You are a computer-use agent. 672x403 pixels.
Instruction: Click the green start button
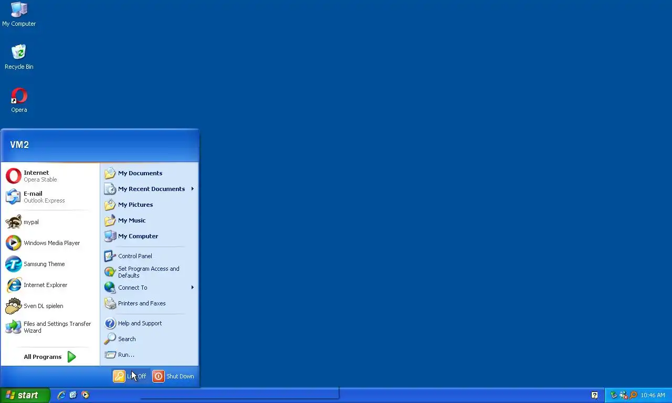[25, 395]
